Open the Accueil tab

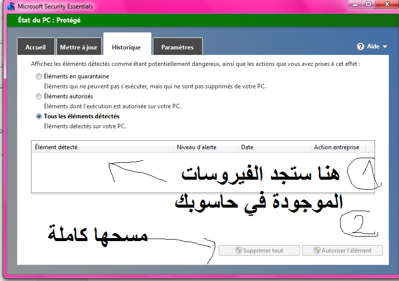[36, 47]
